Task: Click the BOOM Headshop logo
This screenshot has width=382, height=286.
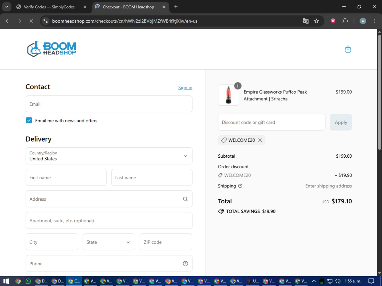Action: click(x=52, y=49)
